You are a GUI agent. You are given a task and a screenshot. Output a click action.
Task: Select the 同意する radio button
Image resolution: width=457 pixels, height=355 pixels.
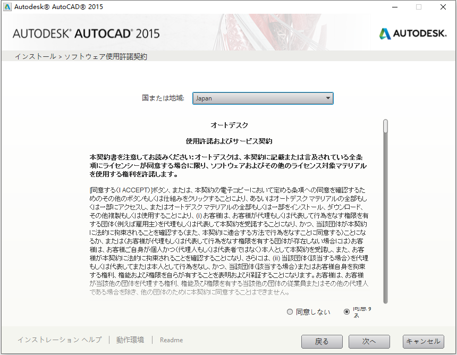click(346, 312)
